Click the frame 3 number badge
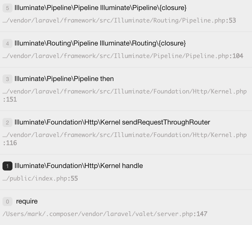This screenshot has height=225, width=252. click(7, 79)
